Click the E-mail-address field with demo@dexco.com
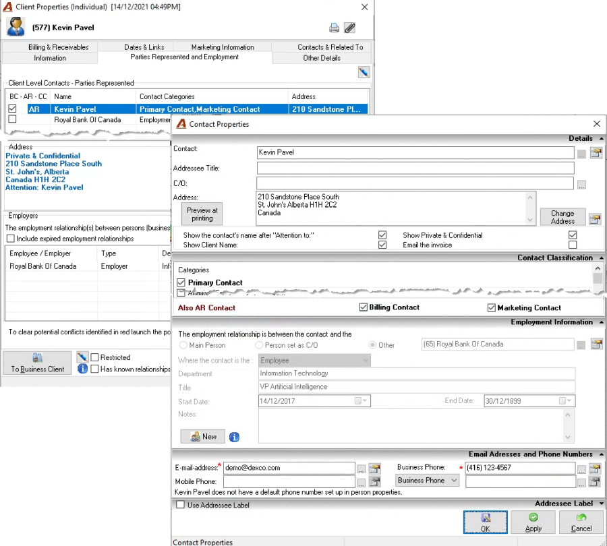607x546 pixels. pyautogui.click(x=289, y=468)
